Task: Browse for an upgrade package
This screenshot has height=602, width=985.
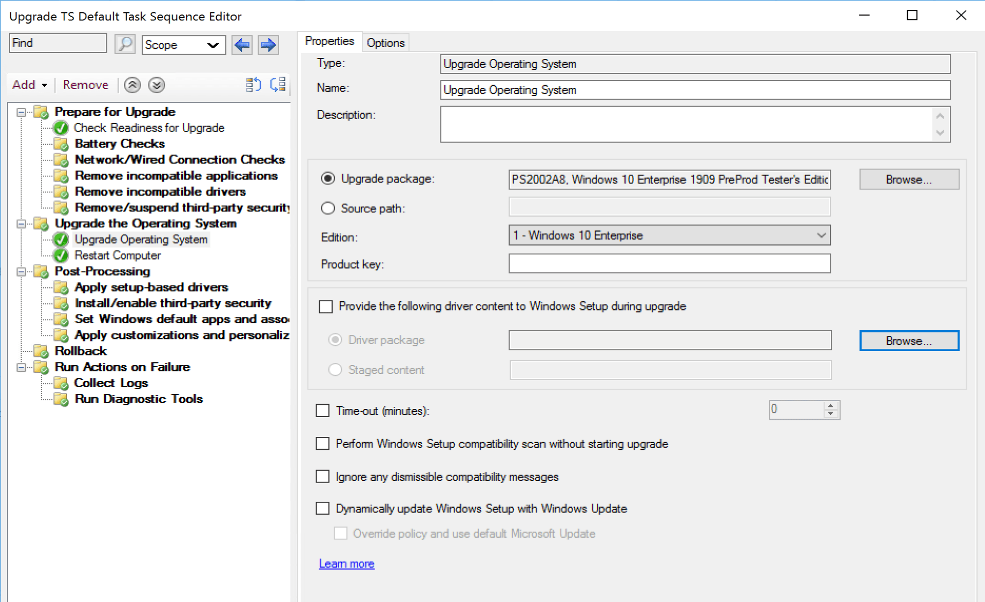Action: pos(909,179)
